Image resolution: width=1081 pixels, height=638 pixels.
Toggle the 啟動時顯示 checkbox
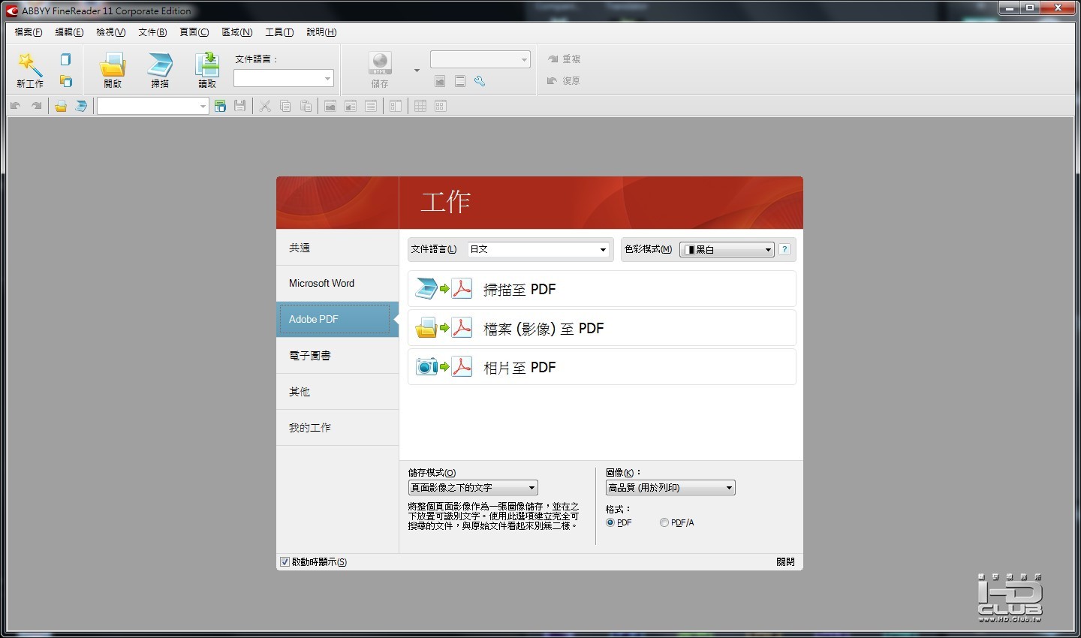(x=285, y=562)
